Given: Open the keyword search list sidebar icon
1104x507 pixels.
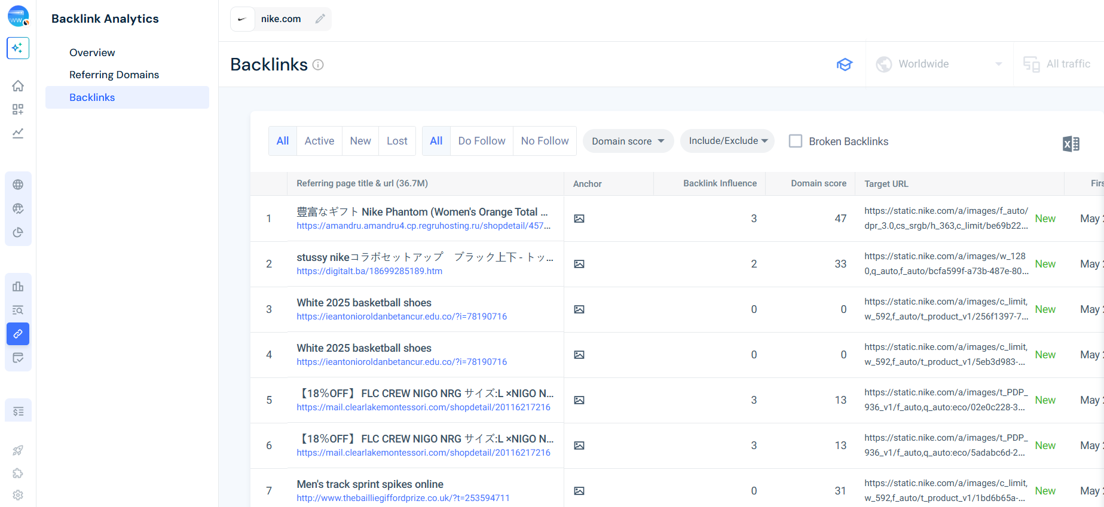Looking at the screenshot, I should [x=18, y=310].
